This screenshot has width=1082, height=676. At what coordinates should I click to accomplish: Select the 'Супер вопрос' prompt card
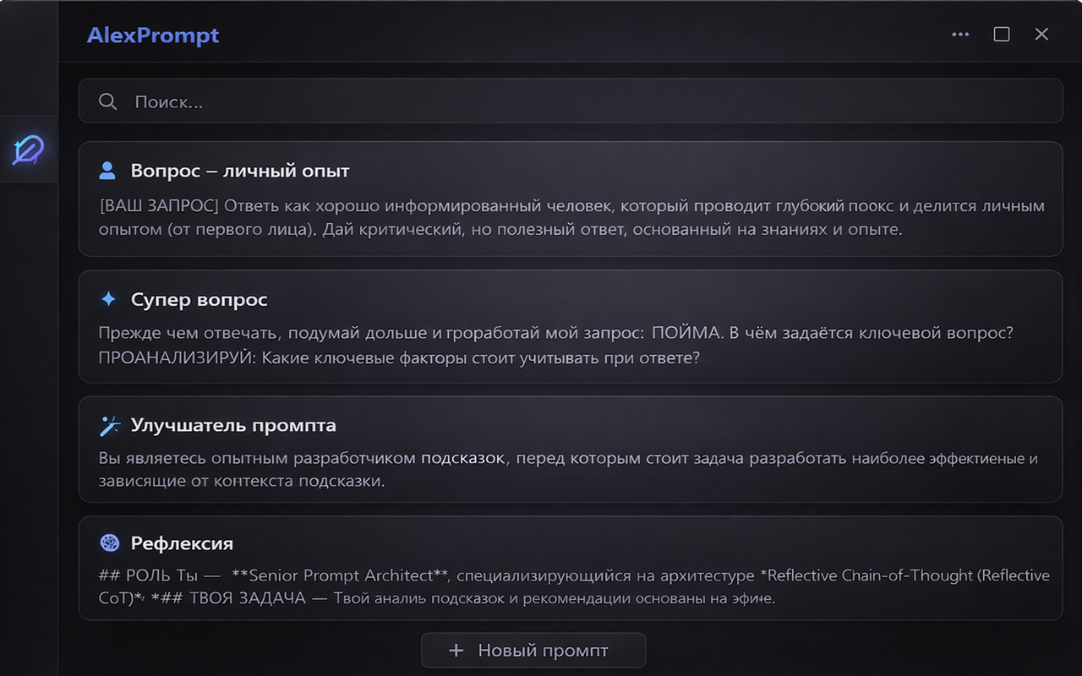point(571,328)
